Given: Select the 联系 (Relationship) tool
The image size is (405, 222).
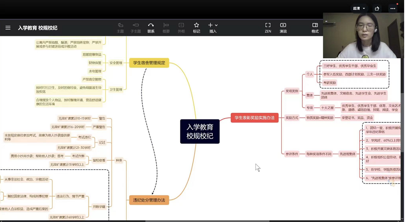Looking at the screenshot, I should [151, 27].
